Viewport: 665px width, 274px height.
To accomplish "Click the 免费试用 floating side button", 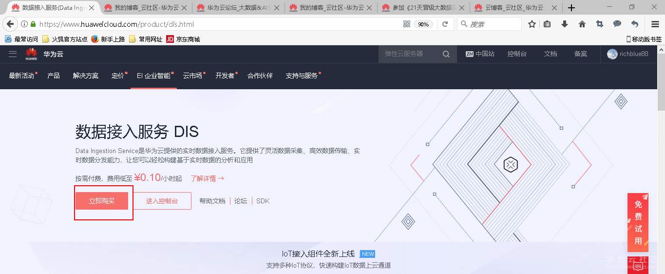I will click(638, 222).
